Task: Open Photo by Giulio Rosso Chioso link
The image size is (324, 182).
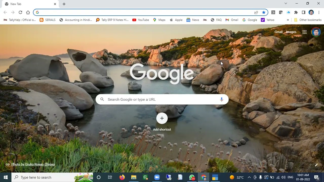Action: [33, 164]
